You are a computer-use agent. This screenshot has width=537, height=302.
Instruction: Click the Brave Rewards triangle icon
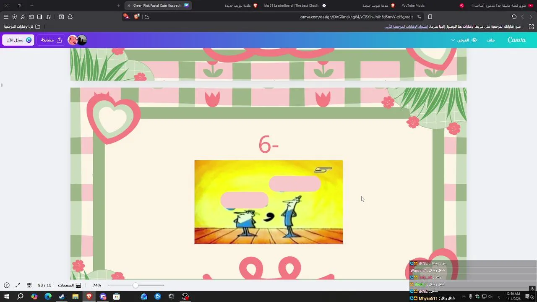(127, 17)
